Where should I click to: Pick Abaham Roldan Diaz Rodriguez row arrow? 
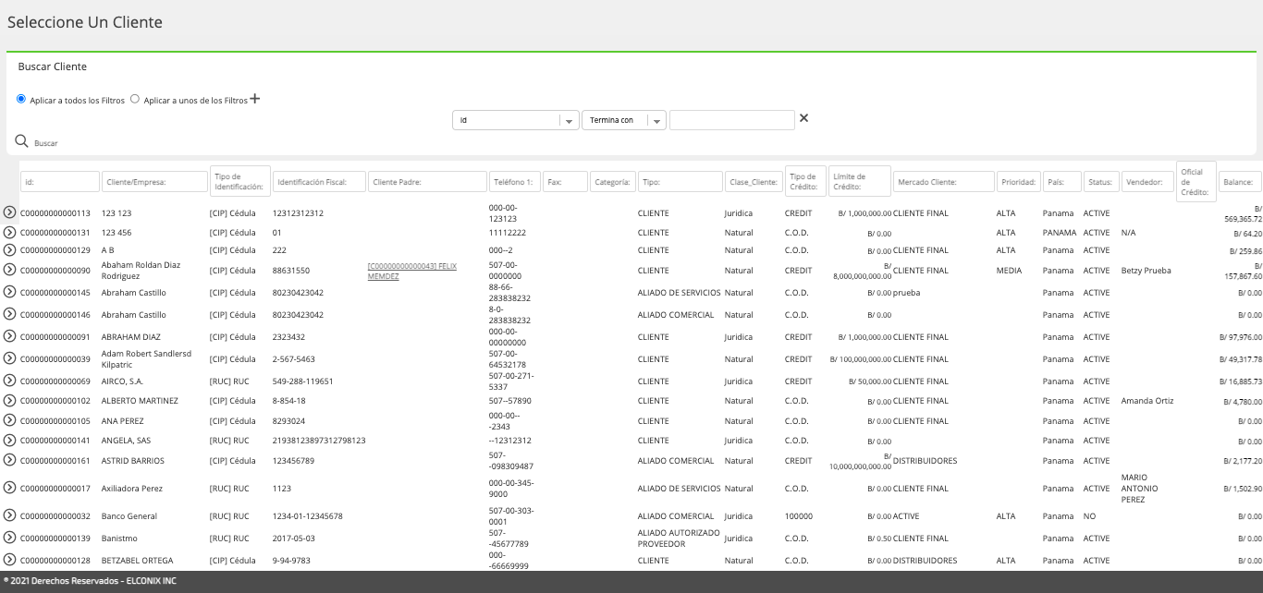(x=9, y=270)
